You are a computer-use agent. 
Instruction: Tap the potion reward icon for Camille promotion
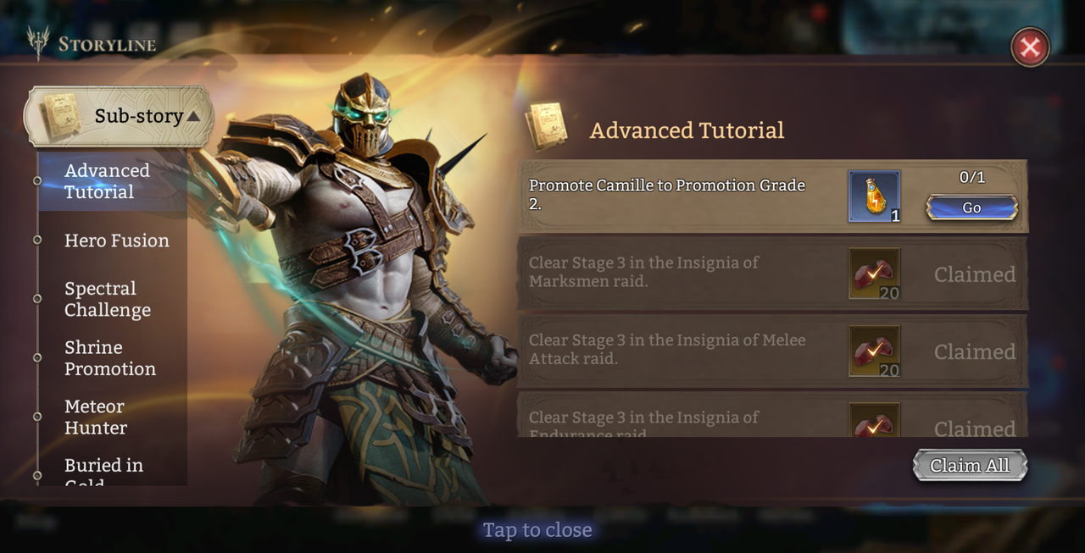875,196
